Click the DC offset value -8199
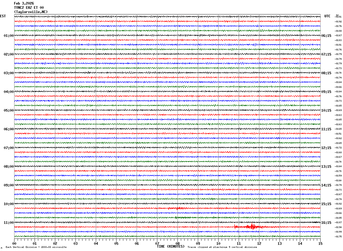The image size is (343, 251). pyautogui.click(x=338, y=232)
